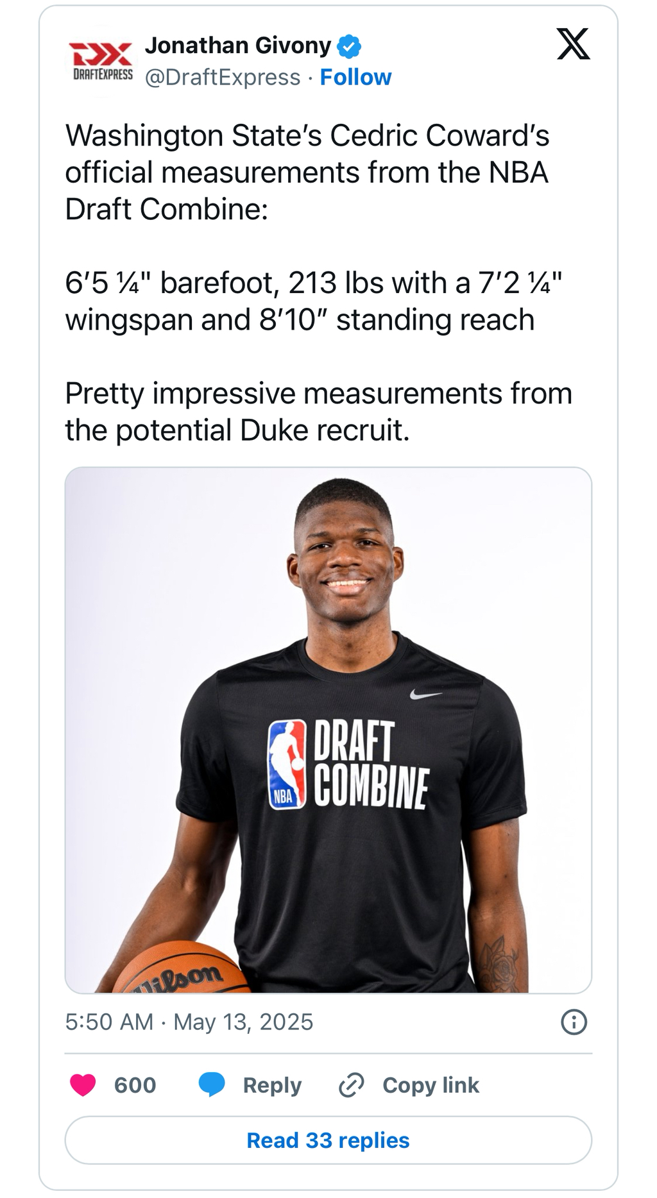This screenshot has width=657, height=1198.
Task: Click the X logo icon
Action: (573, 45)
